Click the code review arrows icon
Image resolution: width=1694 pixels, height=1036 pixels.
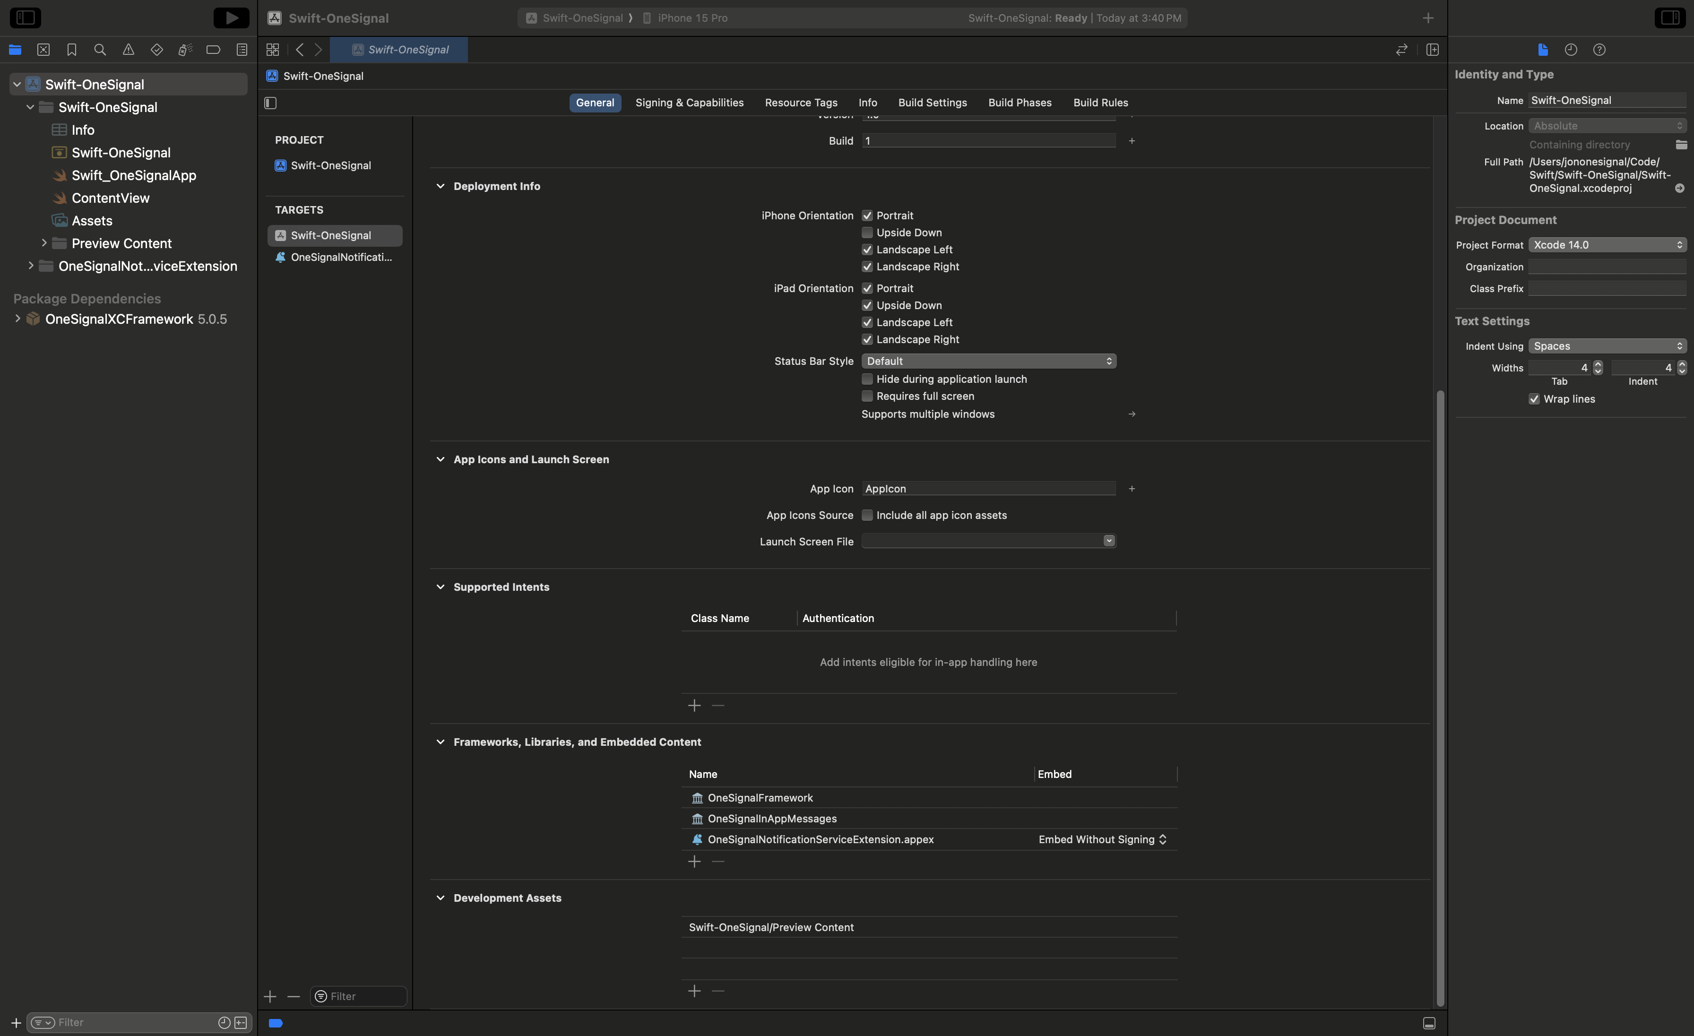1402,50
